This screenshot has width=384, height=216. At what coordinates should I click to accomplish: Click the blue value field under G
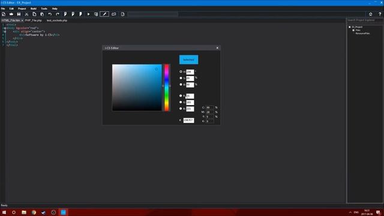click(x=190, y=109)
